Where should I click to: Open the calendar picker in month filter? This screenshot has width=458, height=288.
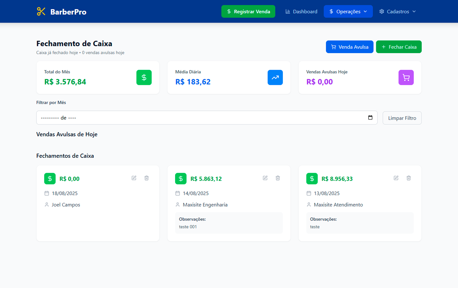tap(370, 118)
